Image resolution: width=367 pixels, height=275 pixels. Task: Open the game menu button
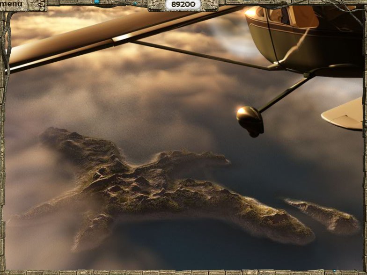click(x=12, y=4)
